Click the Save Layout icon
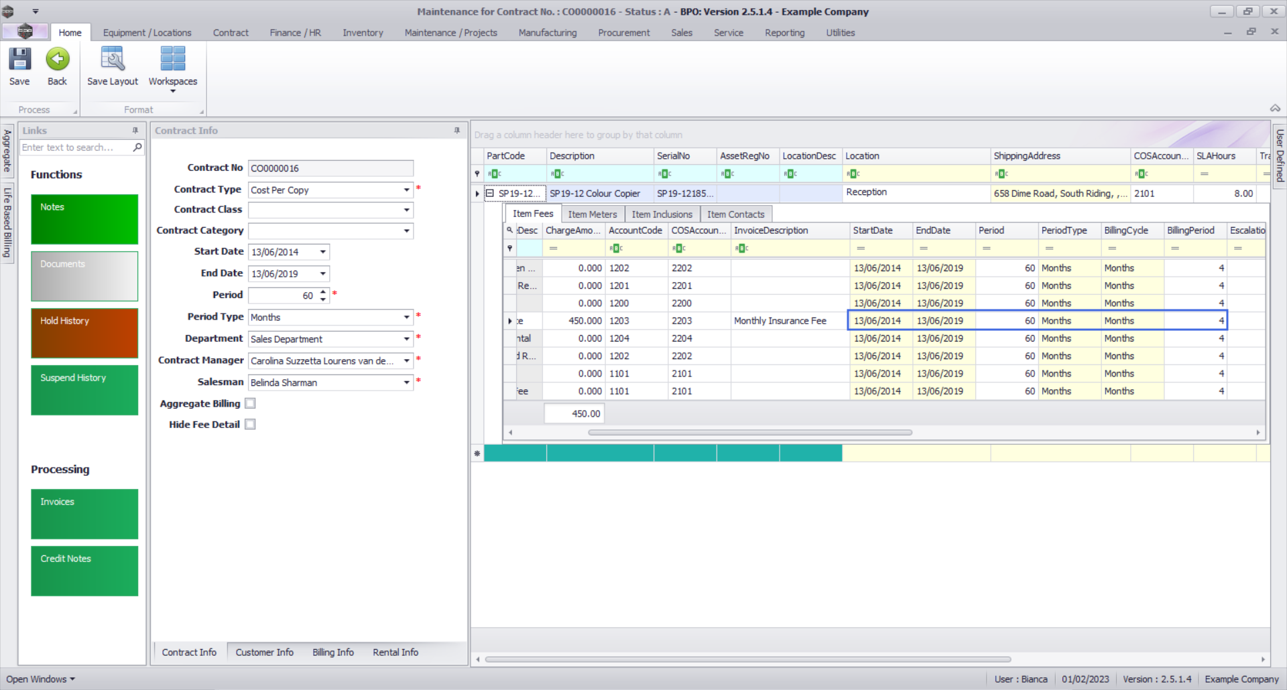 click(112, 60)
